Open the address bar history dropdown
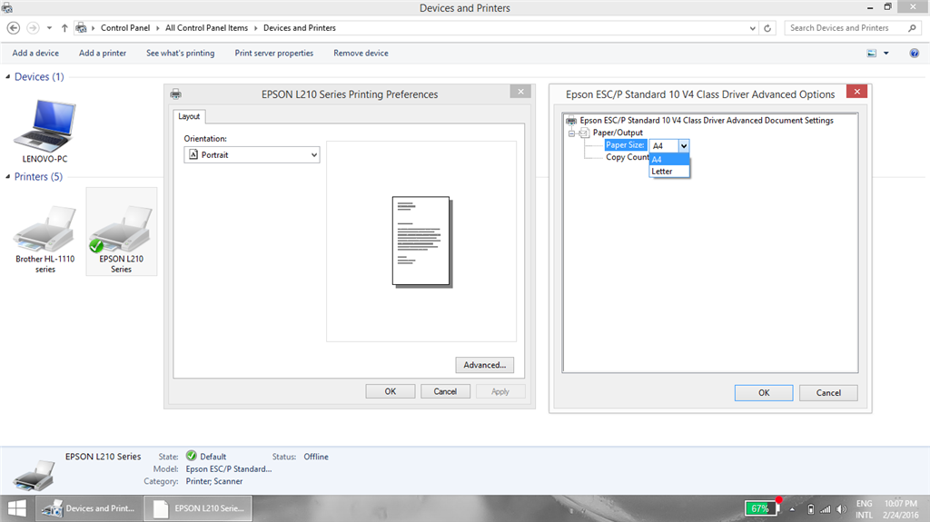 pyautogui.click(x=753, y=28)
